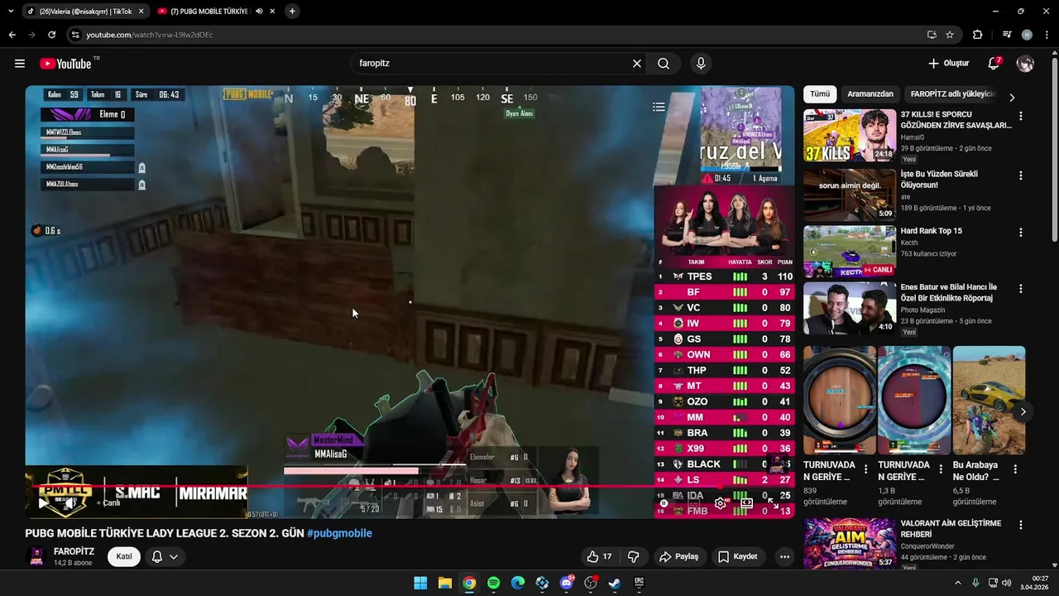The image size is (1059, 596).
Task: Open VALORANT AİM GELİŞTİRME REHBERİ video
Action: click(x=850, y=544)
